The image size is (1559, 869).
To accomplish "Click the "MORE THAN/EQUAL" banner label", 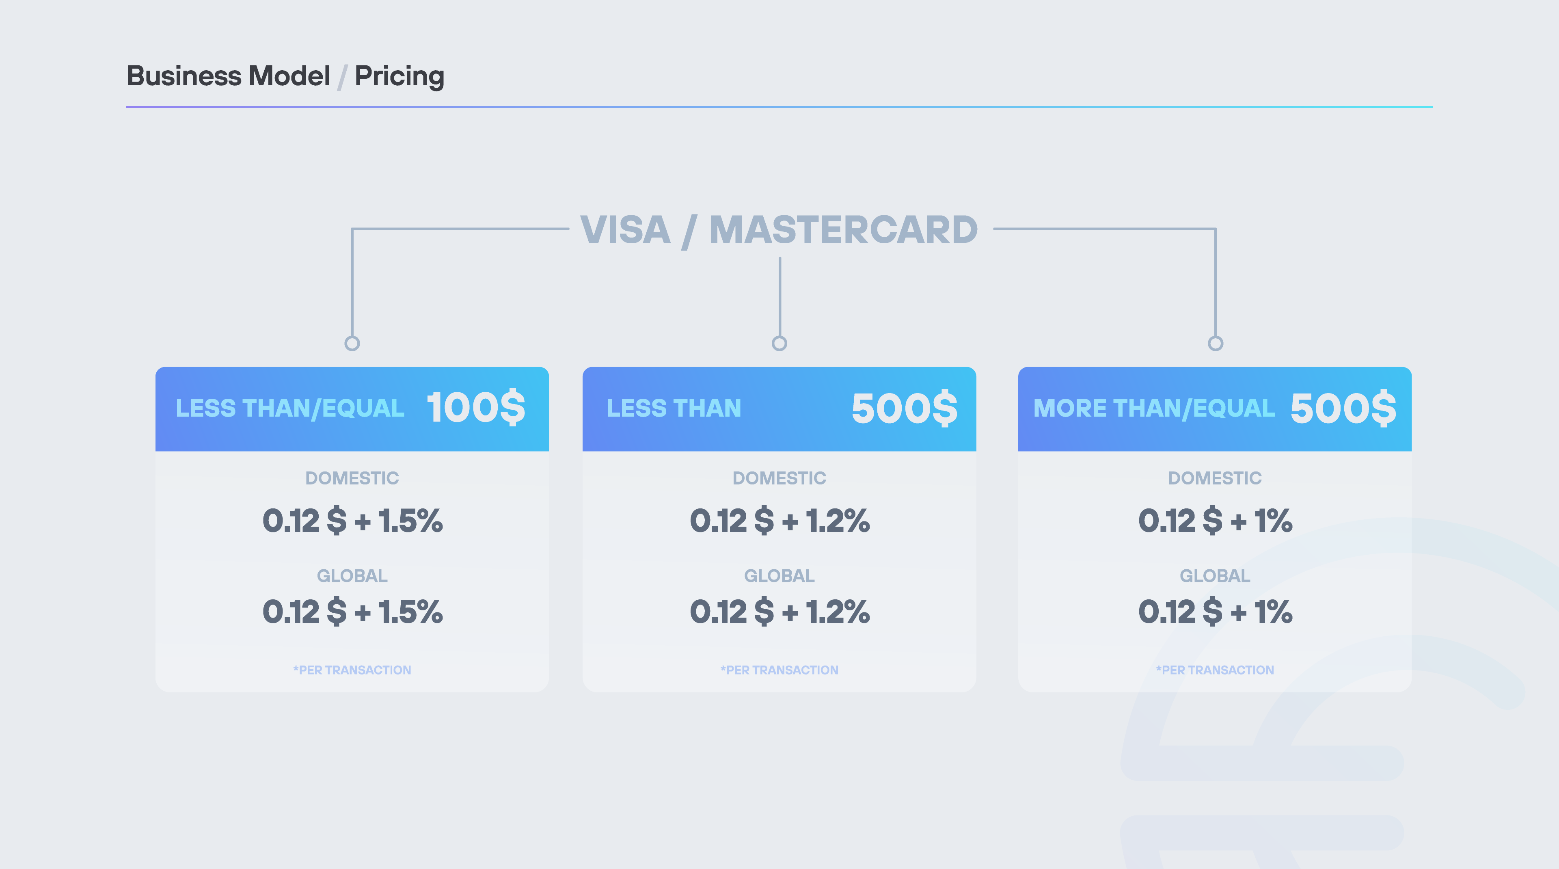I will [1153, 409].
